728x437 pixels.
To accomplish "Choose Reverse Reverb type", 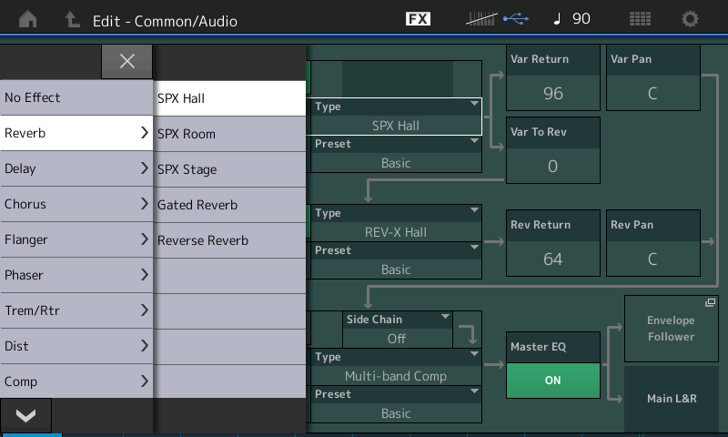I will click(x=229, y=240).
